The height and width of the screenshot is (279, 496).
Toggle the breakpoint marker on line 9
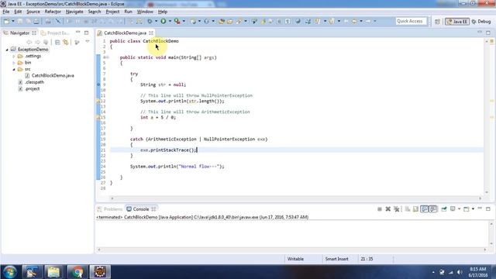(98, 84)
